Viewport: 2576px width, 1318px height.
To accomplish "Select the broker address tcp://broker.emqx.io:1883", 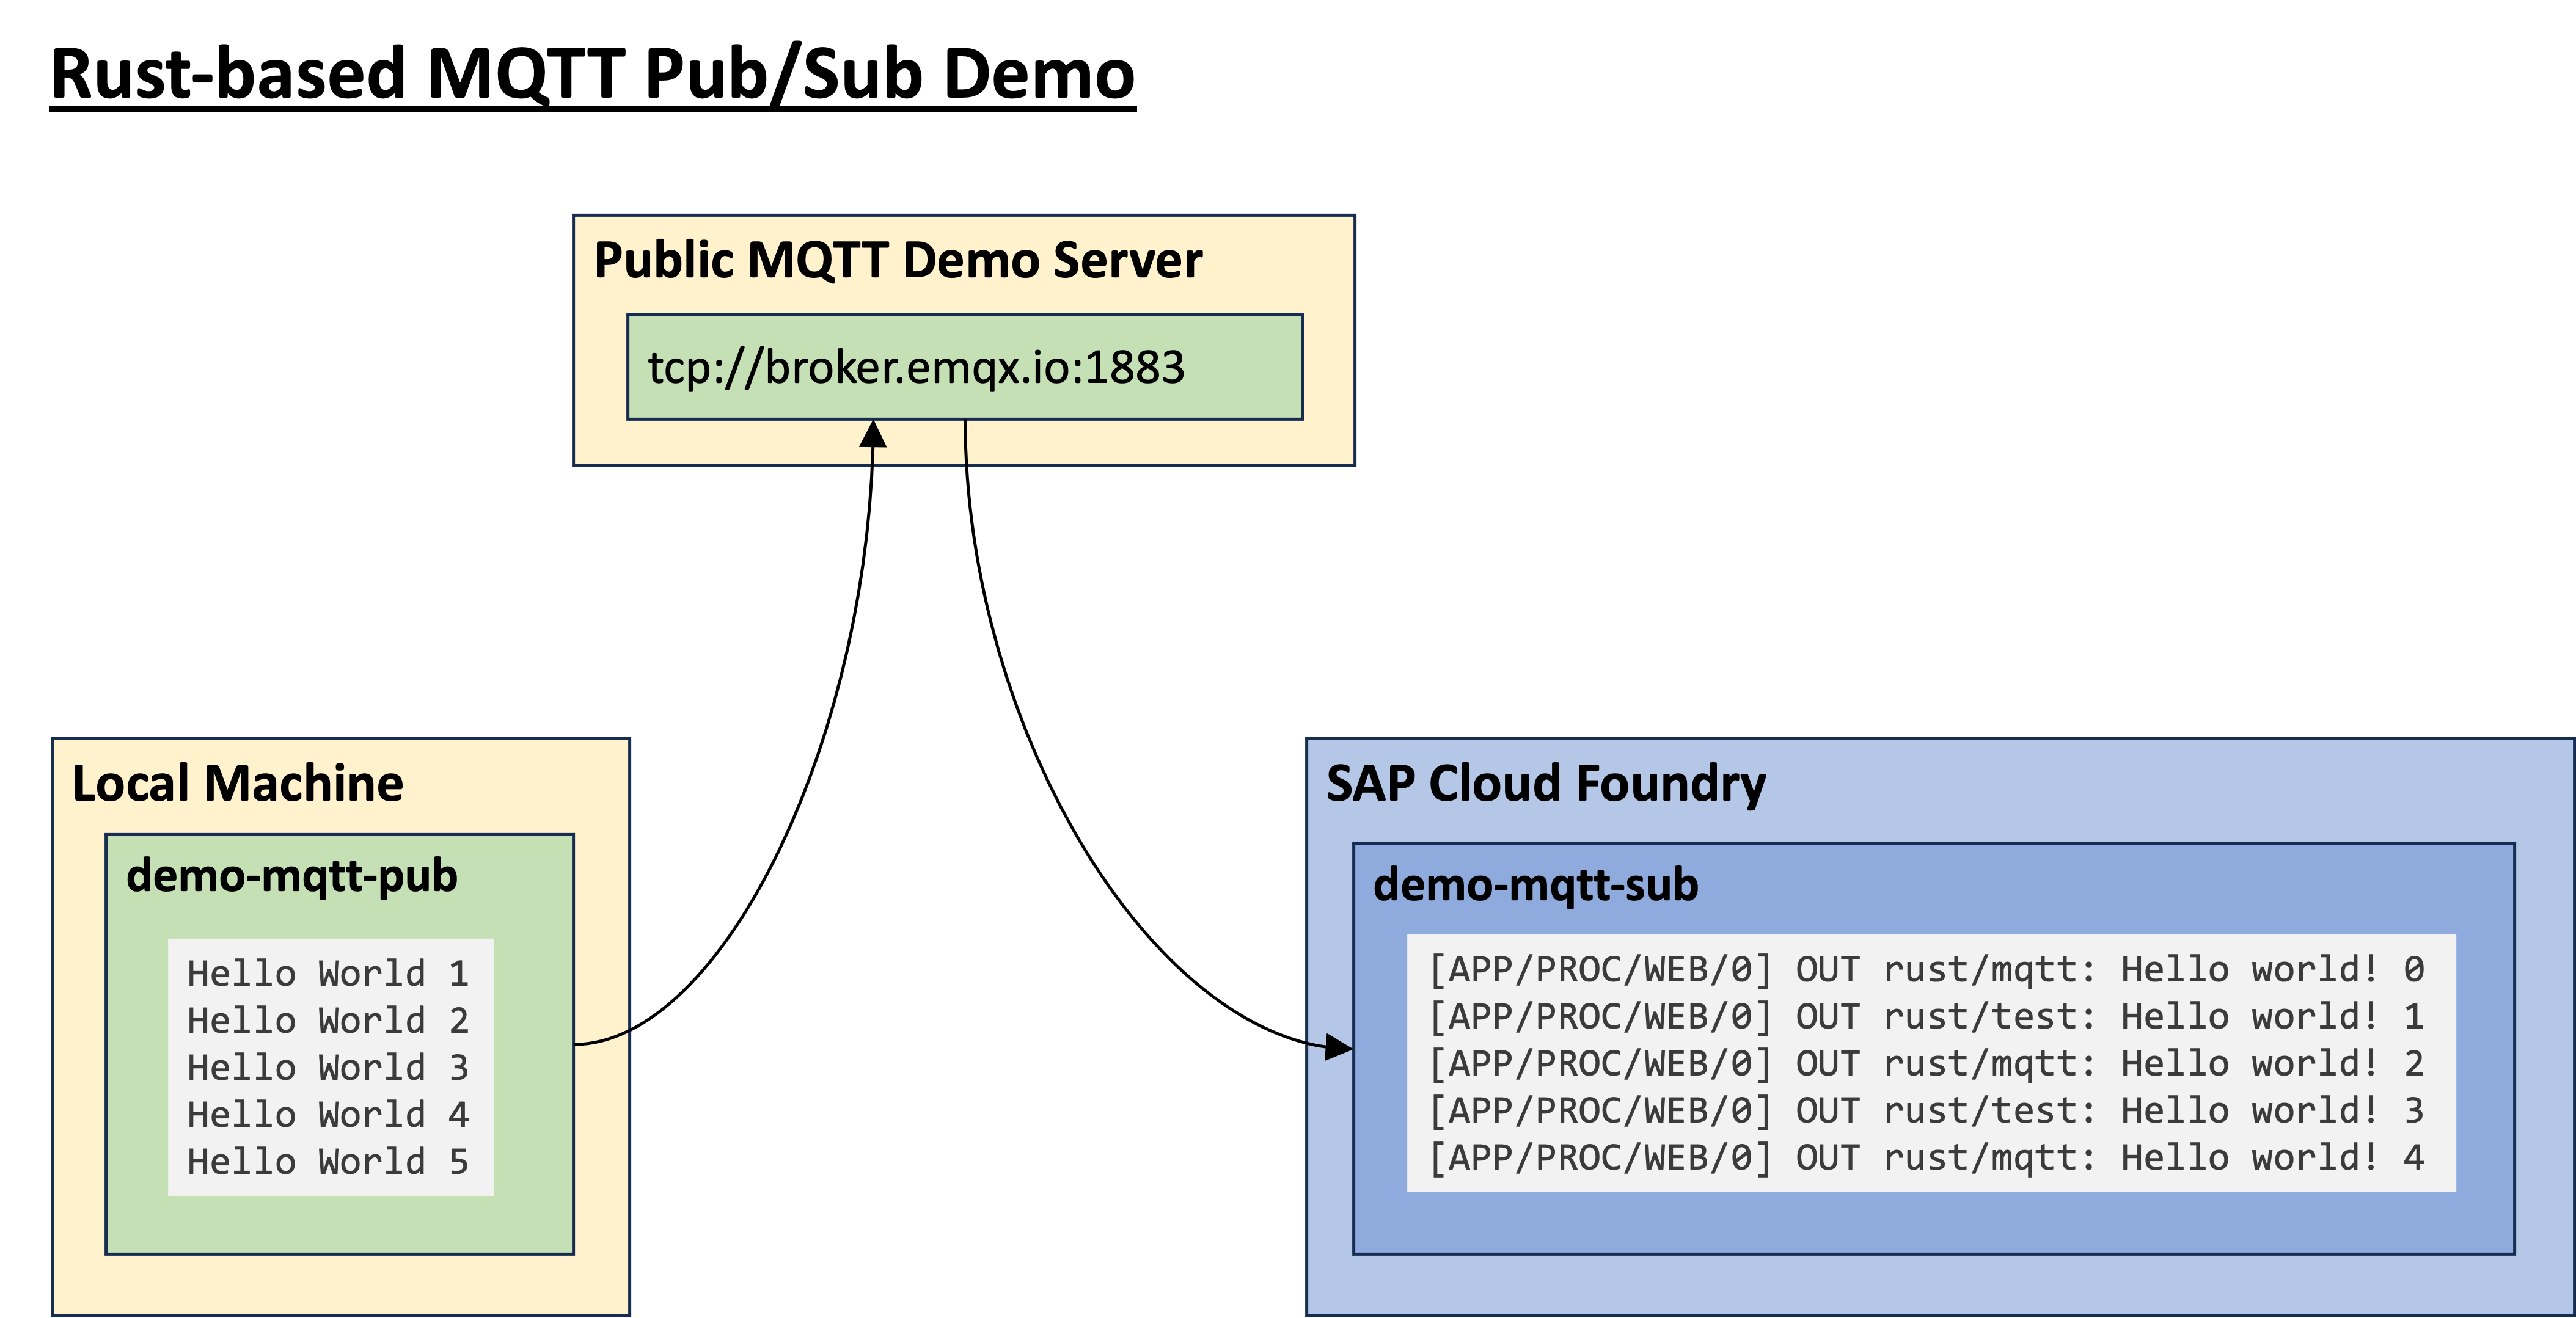I will point(916,368).
